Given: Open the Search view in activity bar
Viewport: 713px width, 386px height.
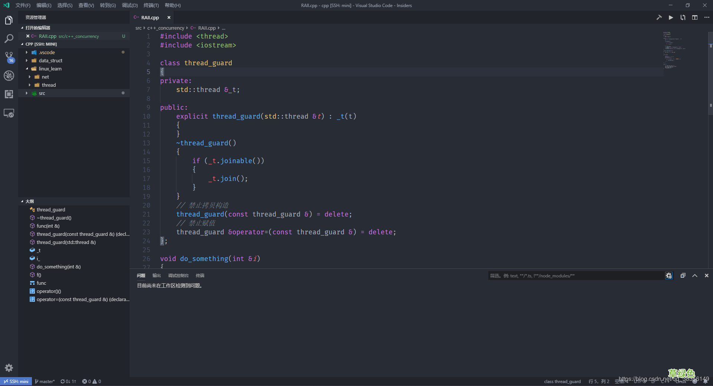Looking at the screenshot, I should tap(9, 39).
